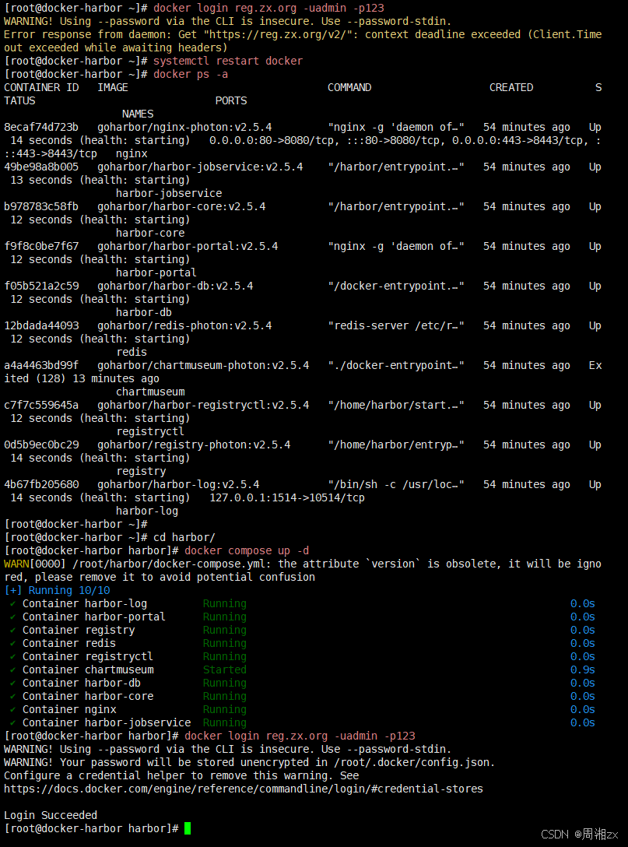Click the 'IMAGE' column header
The image size is (628, 847).
113,87
